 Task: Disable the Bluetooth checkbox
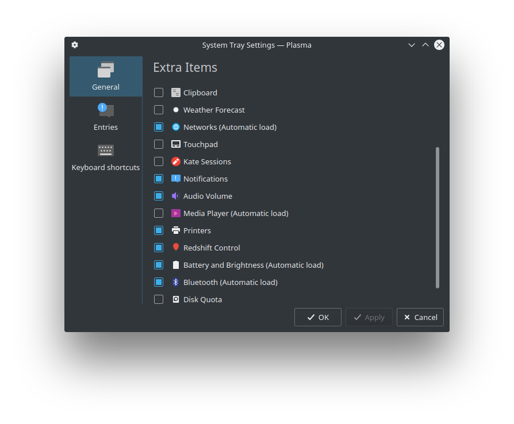tap(159, 282)
